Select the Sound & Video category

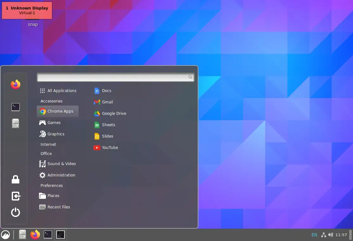58,164
